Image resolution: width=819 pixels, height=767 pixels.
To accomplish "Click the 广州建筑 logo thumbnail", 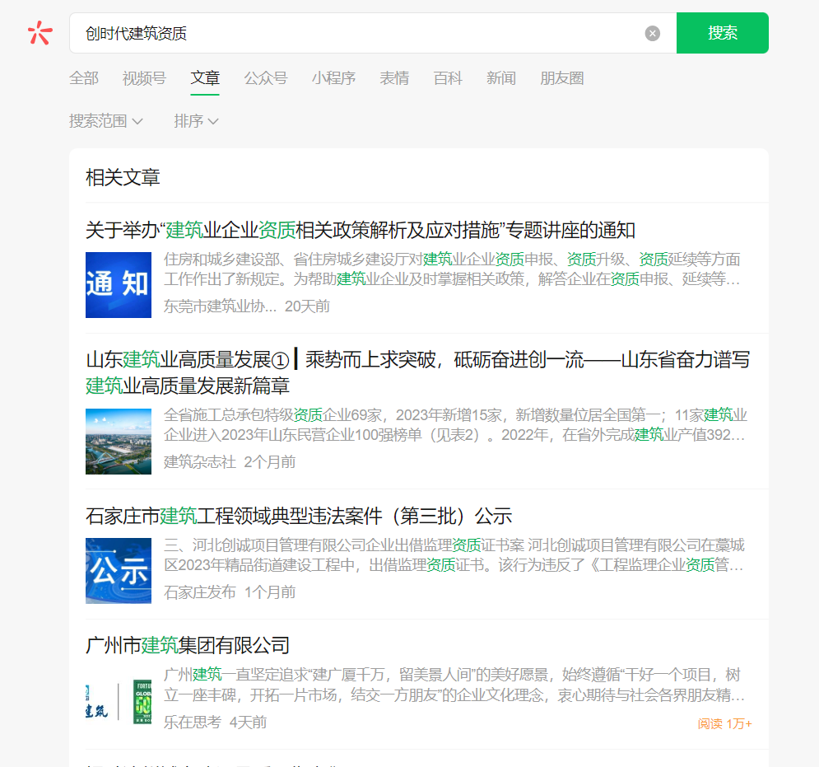I will 119,701.
